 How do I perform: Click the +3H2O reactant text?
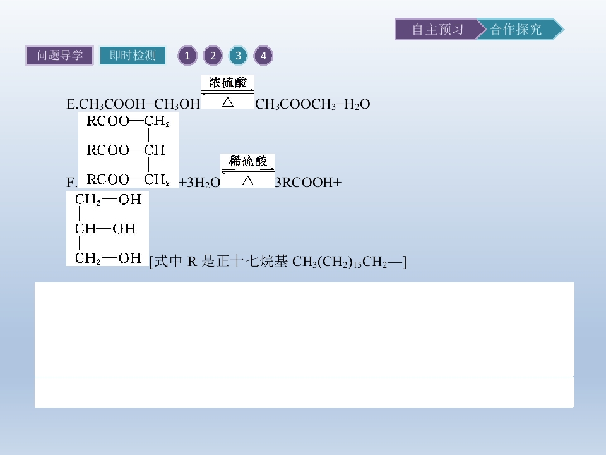click(x=200, y=182)
